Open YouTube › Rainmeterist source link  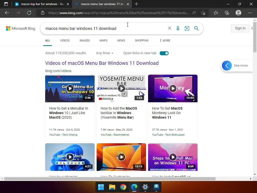(115, 135)
